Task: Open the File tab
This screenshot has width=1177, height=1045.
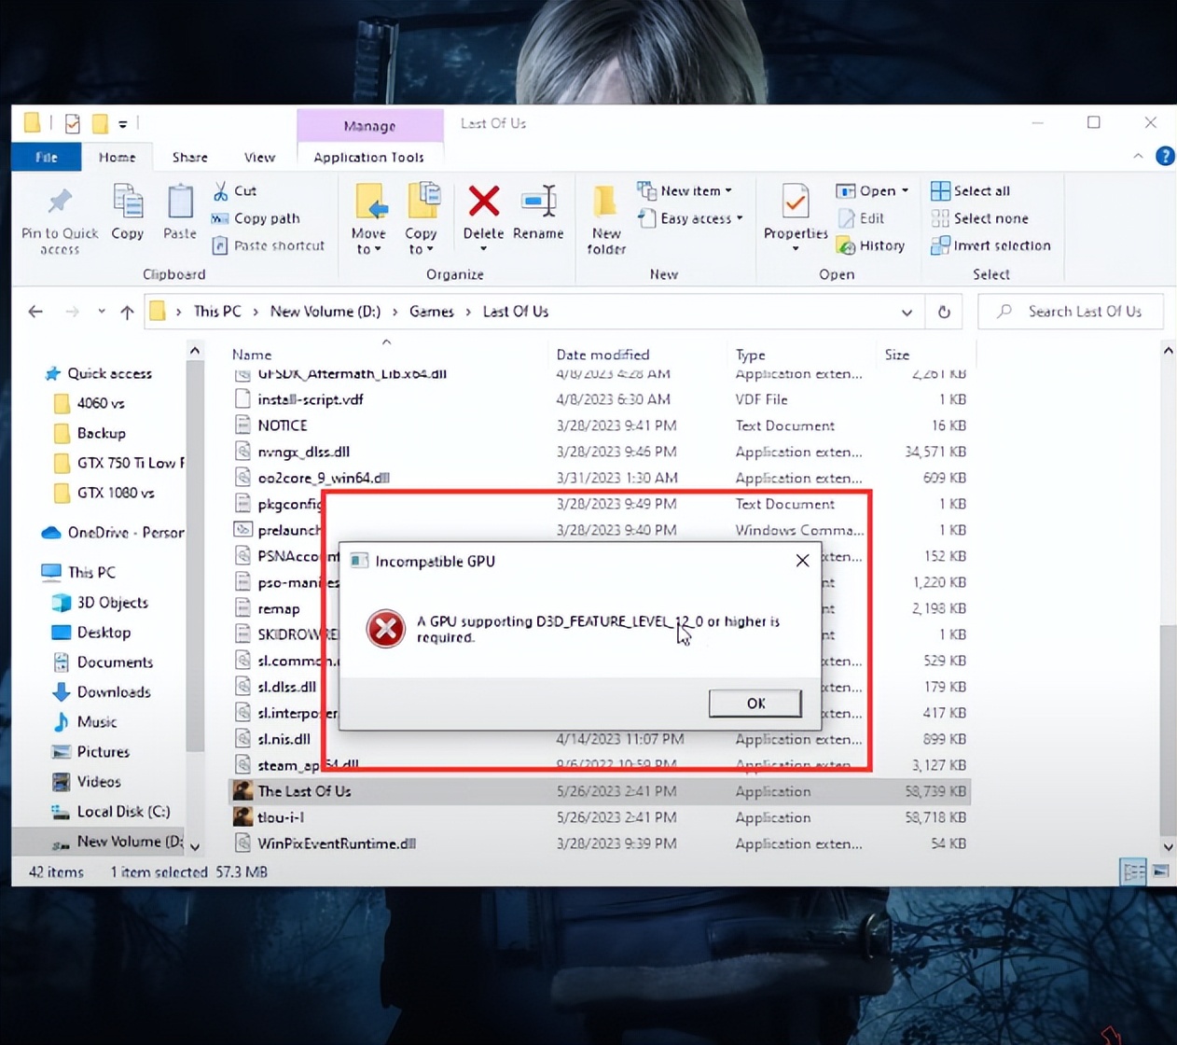Action: click(47, 157)
